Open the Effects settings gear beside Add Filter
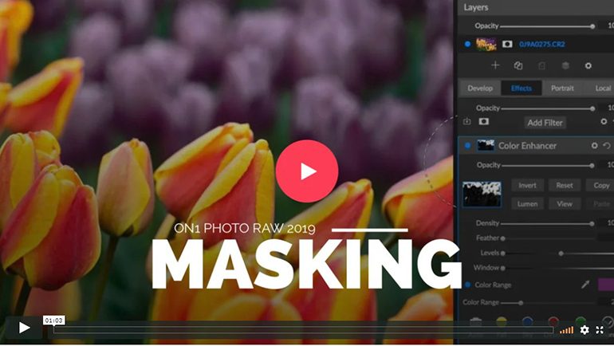This screenshot has width=614, height=346. pos(603,122)
